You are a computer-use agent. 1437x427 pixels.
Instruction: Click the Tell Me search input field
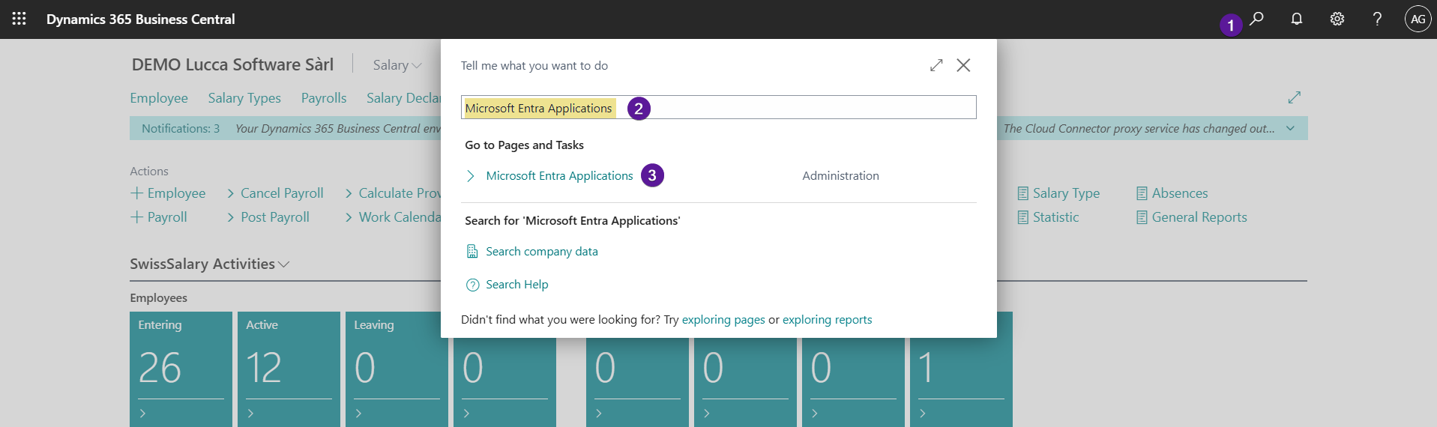pos(718,107)
